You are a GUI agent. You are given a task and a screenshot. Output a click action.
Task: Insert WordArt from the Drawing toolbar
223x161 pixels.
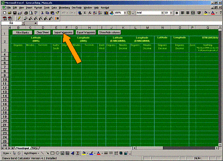click(x=73, y=153)
